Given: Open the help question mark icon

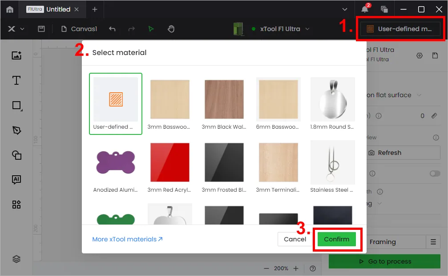Looking at the screenshot, I should point(313,268).
